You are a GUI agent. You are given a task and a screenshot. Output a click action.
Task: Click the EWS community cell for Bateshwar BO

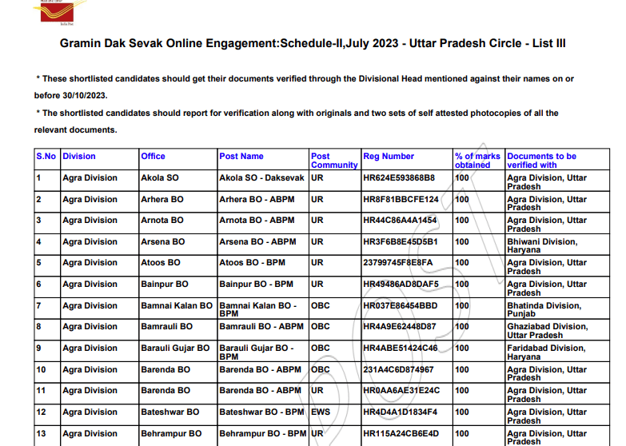click(x=320, y=412)
